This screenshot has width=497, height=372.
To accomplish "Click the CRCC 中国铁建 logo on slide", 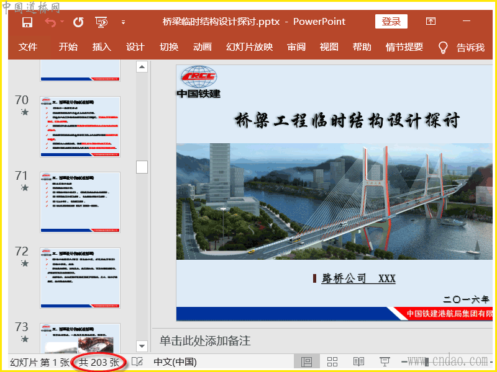I will [x=199, y=82].
